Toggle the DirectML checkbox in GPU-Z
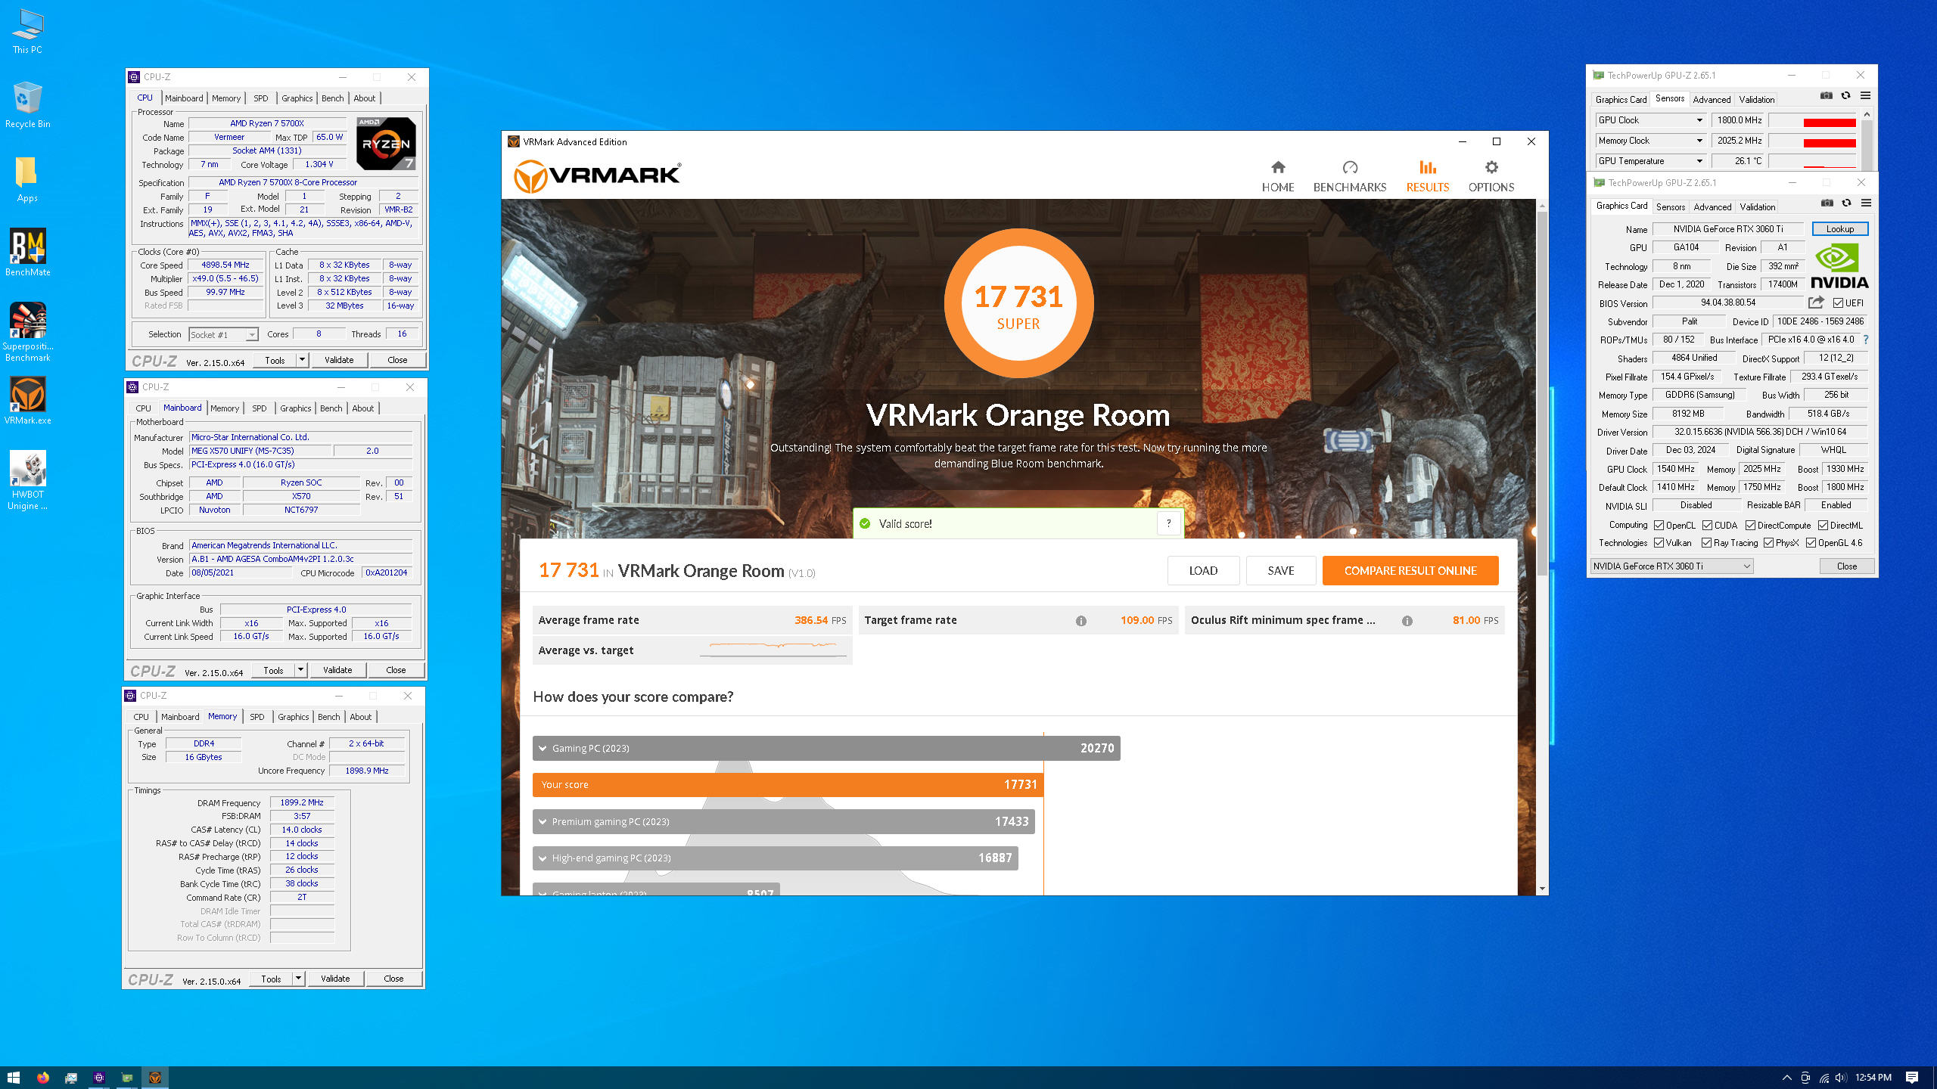The image size is (1937, 1089). 1823,526
